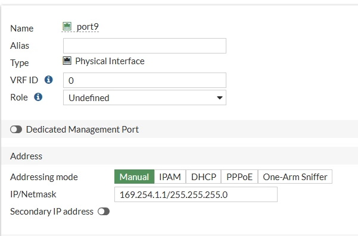
Task: Click the Alias label
Action: click(20, 46)
